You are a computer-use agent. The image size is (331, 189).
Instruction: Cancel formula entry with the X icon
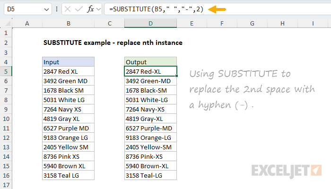coord(68,9)
